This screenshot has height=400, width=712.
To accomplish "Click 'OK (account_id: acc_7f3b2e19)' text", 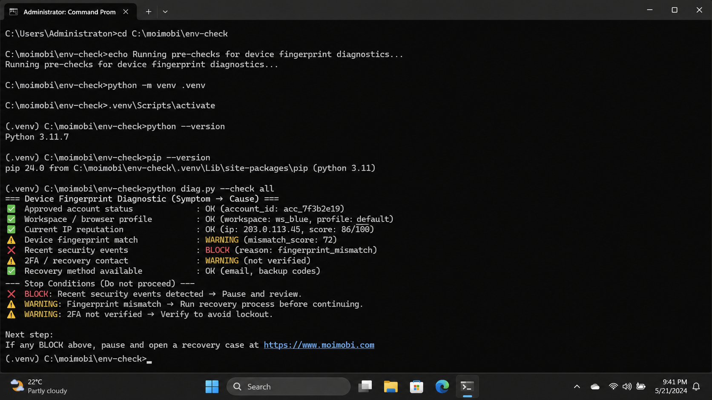I will click(x=275, y=209).
